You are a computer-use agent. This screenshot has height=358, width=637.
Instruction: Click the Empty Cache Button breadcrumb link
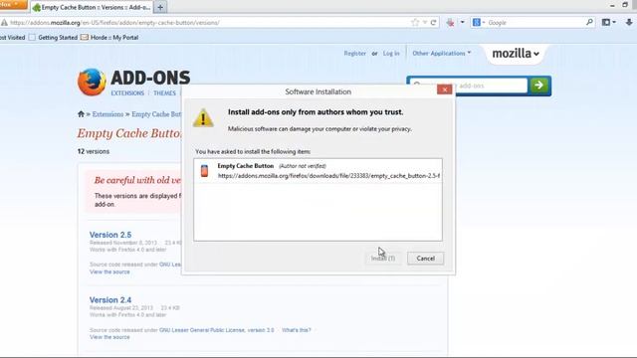coord(156,114)
